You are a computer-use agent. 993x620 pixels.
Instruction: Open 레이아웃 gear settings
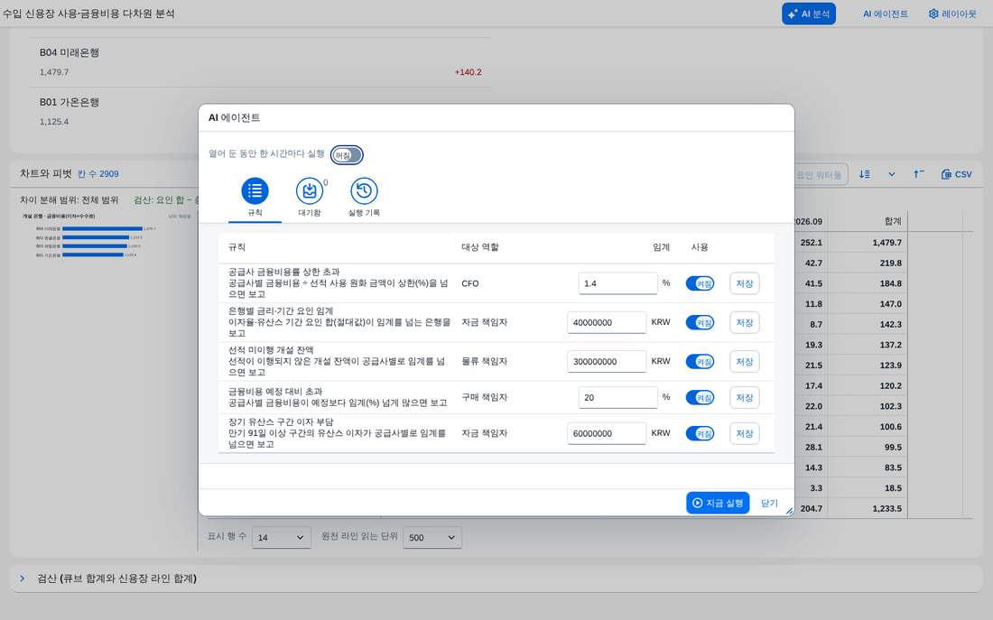[952, 14]
